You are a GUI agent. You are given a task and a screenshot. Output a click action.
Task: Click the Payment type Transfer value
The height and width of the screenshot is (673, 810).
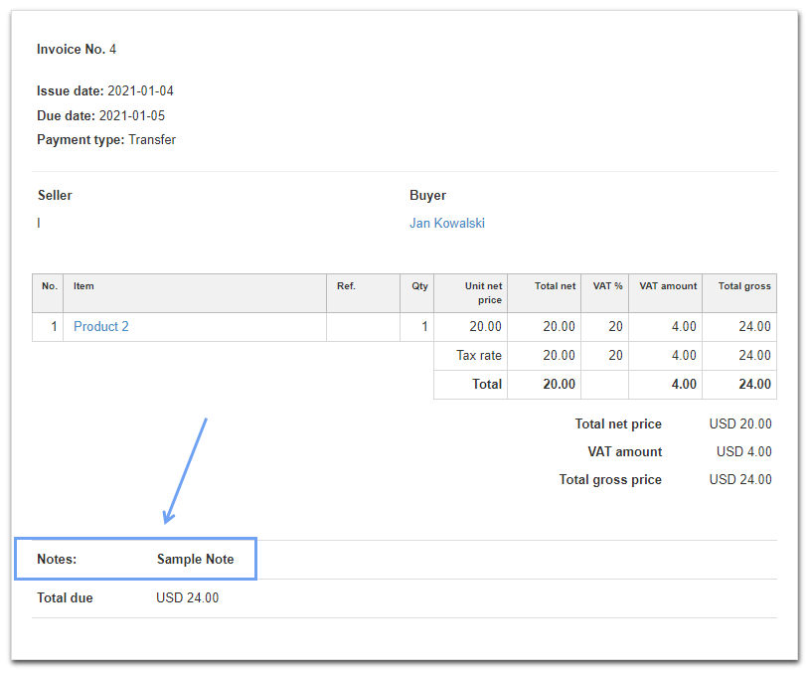(152, 140)
